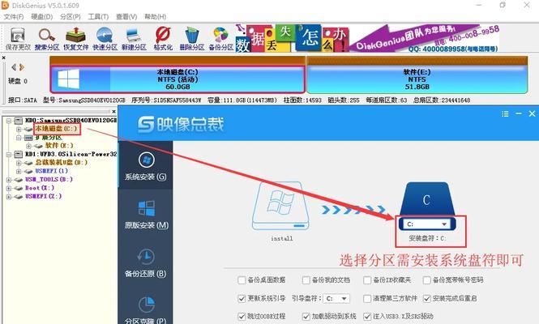
Task: Open the 安装盘符 C: drive dropdown
Action: tap(427, 224)
